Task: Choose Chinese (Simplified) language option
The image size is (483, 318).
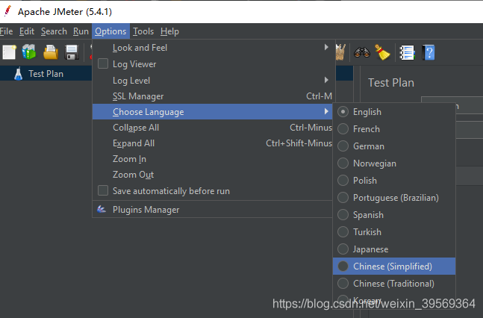Action: tap(392, 266)
